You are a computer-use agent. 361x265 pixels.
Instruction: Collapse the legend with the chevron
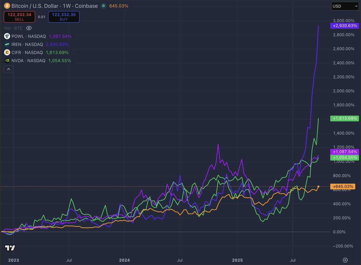click(x=8, y=69)
